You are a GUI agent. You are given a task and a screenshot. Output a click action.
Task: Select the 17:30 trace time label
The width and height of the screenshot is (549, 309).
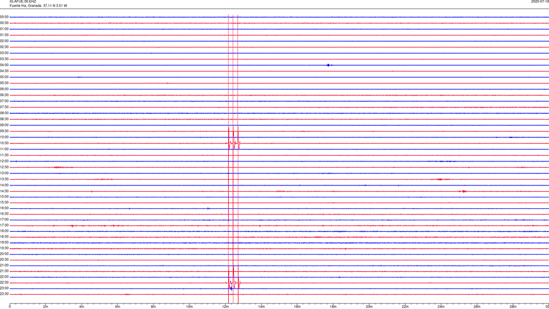[4, 225]
